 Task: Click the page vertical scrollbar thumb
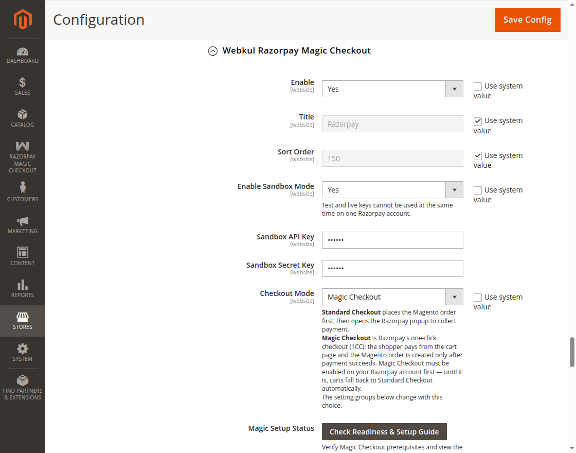(572, 352)
